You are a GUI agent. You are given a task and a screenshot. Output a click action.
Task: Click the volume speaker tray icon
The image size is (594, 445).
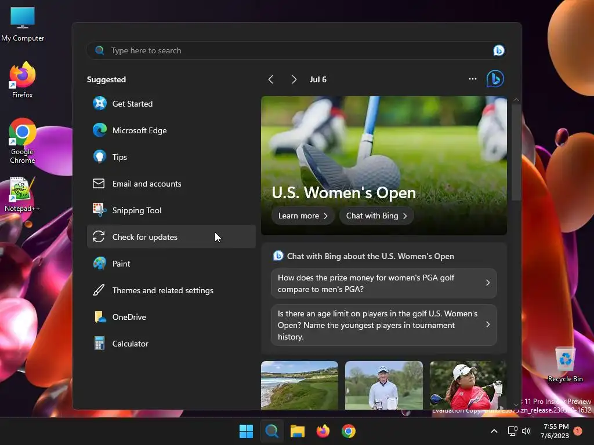click(526, 431)
